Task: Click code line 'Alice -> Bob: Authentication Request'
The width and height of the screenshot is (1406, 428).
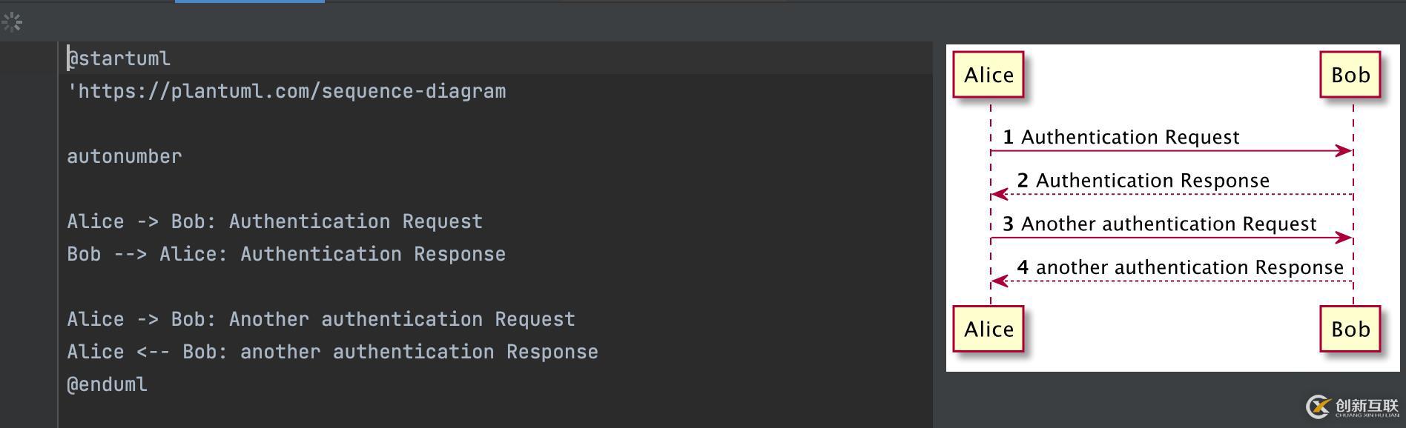Action: [274, 221]
